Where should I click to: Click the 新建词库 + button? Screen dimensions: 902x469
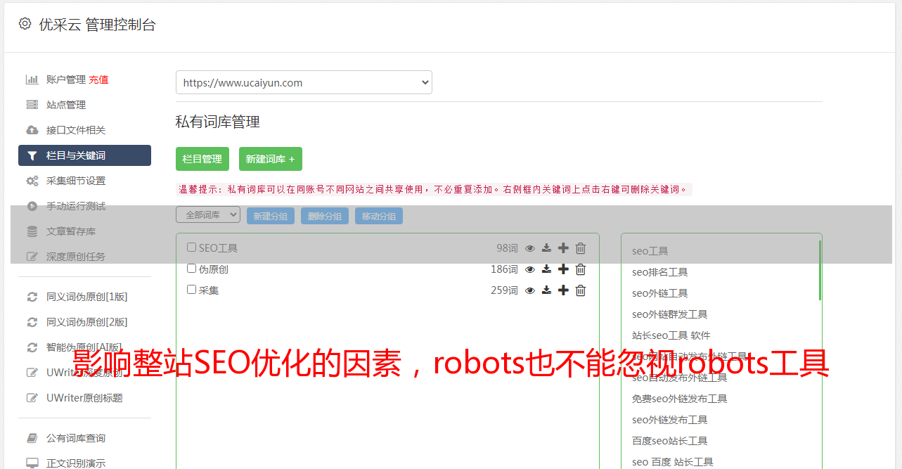[271, 159]
